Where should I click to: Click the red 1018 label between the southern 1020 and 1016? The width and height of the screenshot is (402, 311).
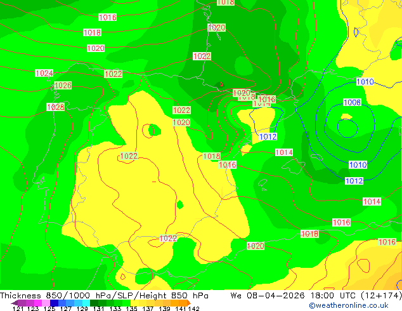point(309,234)
